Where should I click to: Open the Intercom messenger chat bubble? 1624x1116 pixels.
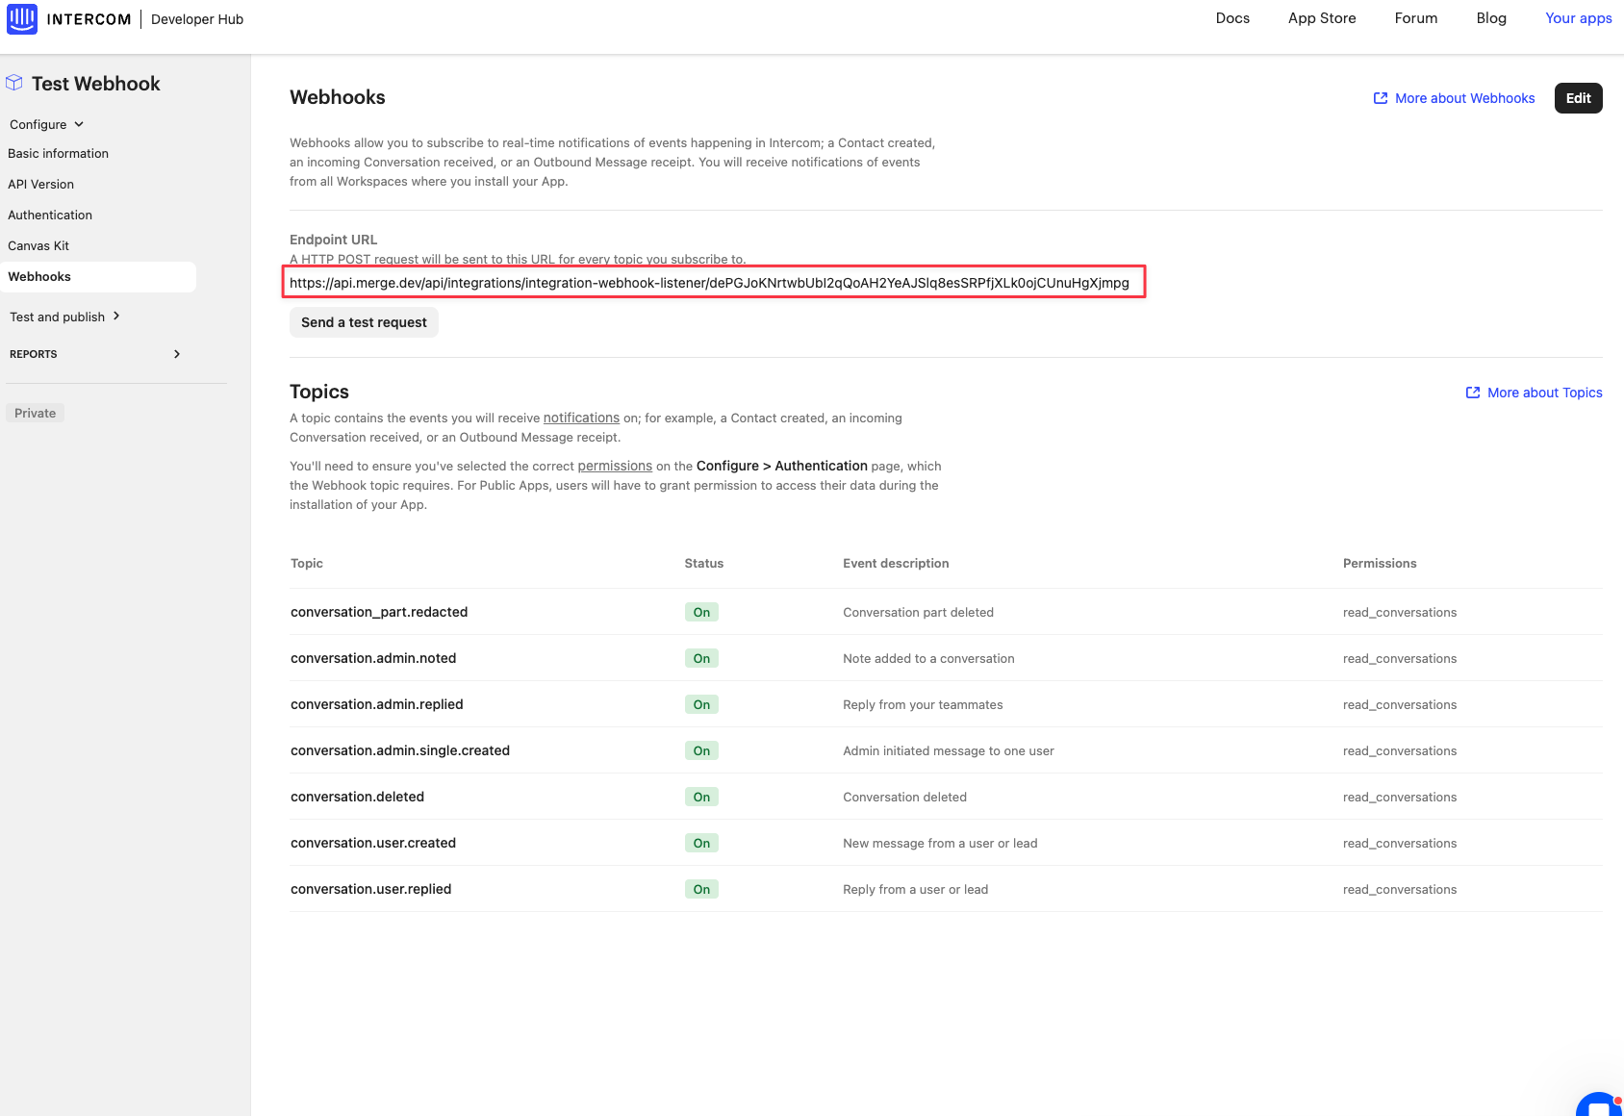pyautogui.click(x=1598, y=1105)
